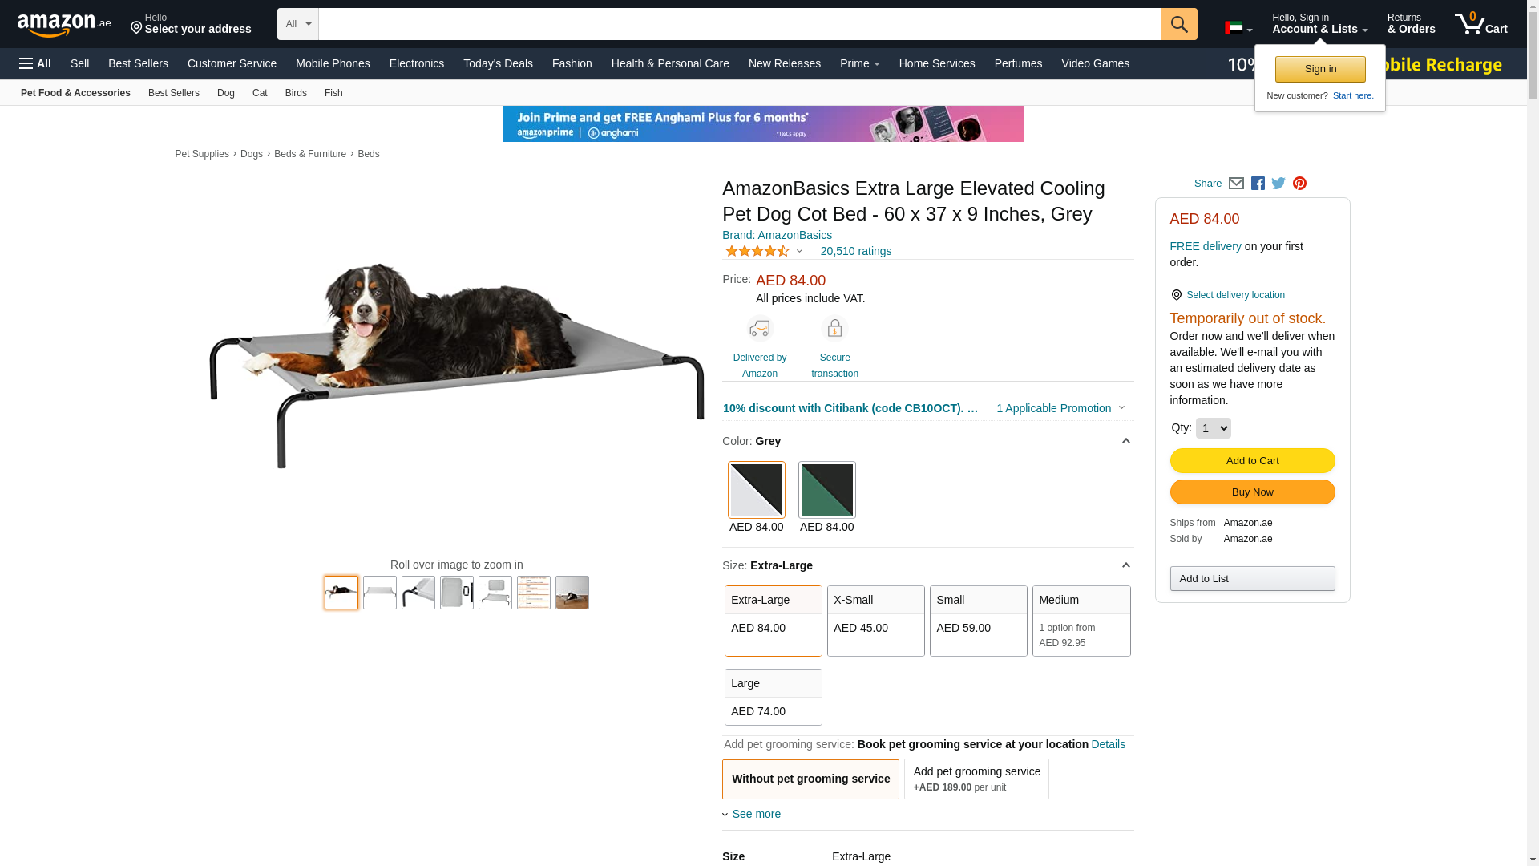Image resolution: width=1539 pixels, height=866 pixels.
Task: Share product via email icon
Action: tap(1236, 184)
